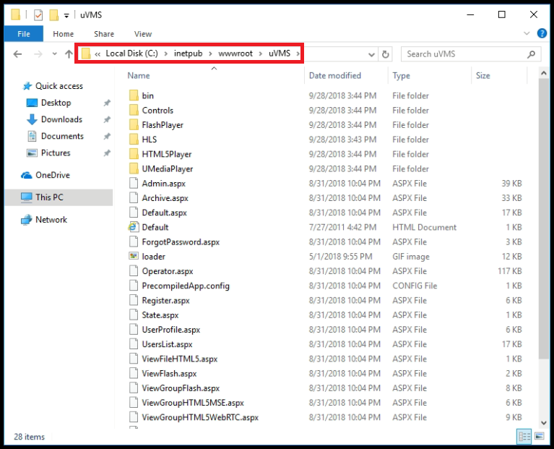
Task: Select the Default HTML document icon
Action: 133,227
